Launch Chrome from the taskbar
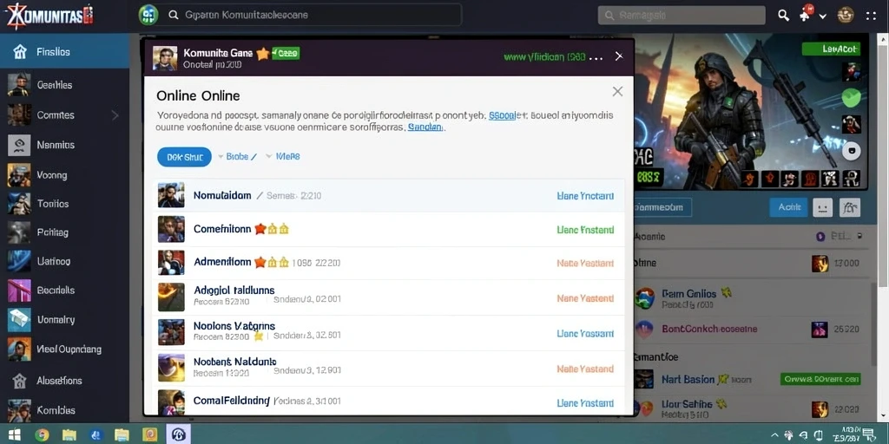889x444 pixels. pos(42,434)
